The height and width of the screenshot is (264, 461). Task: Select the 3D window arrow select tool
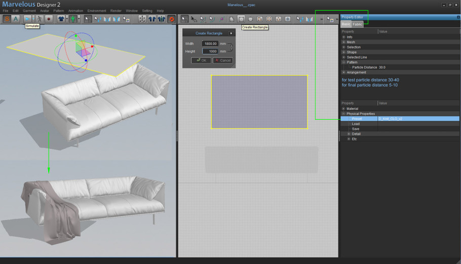pos(87,19)
